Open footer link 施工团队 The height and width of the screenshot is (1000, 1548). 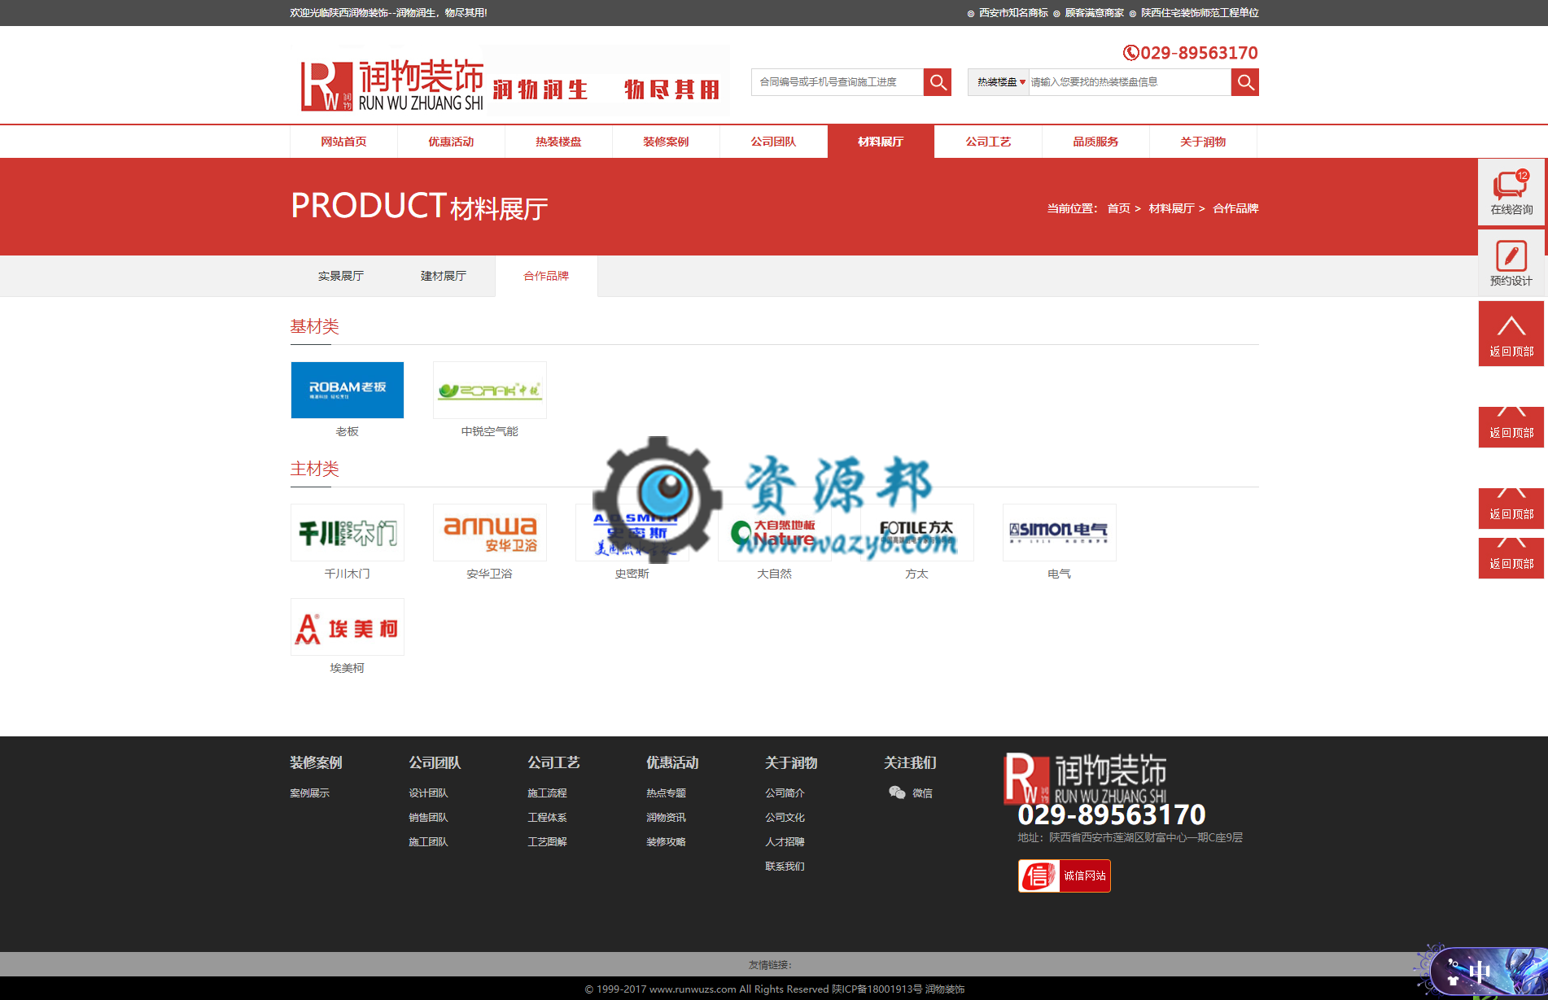429,841
